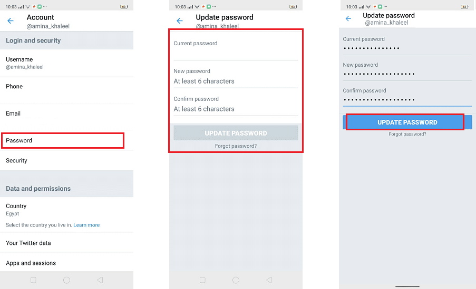Focus the empty Confirm password field
The width and height of the screenshot is (476, 289).
tap(236, 109)
